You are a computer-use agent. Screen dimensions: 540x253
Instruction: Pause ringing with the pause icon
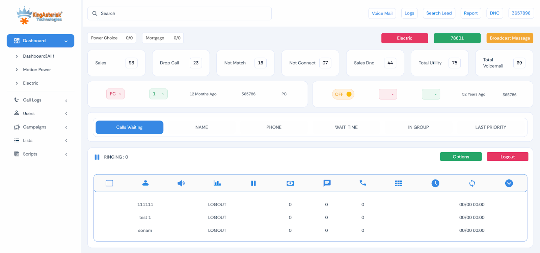tap(97, 157)
